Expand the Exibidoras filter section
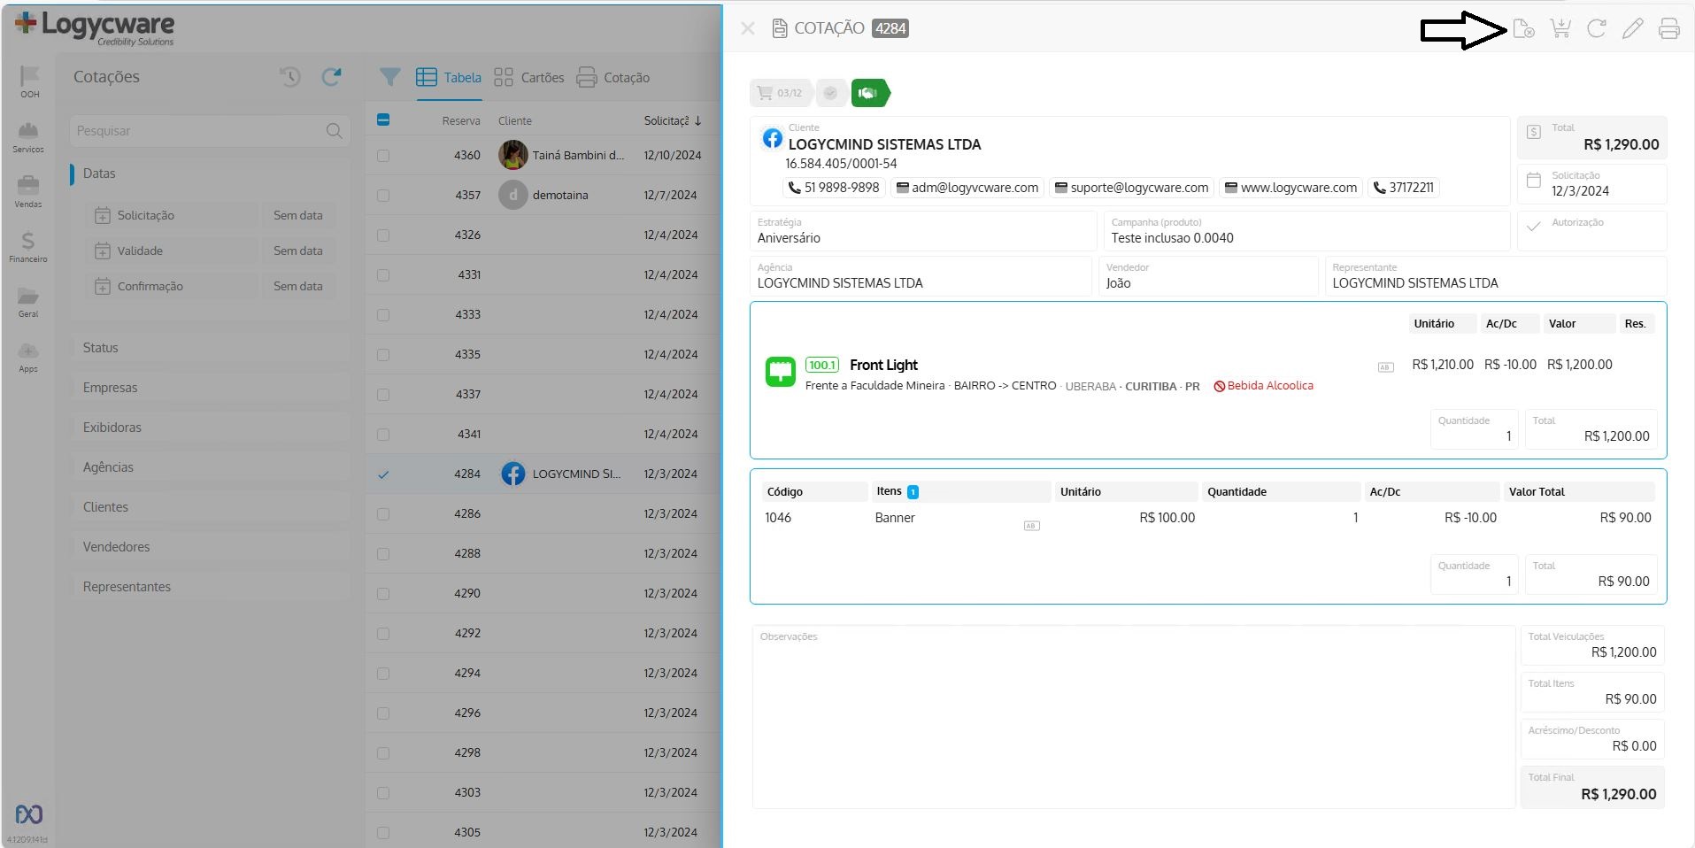1695x848 pixels. click(210, 428)
